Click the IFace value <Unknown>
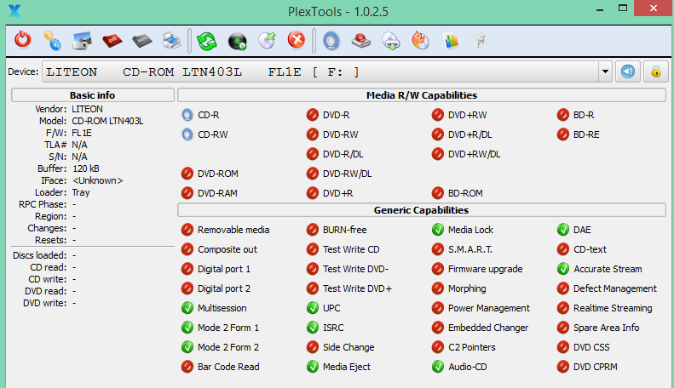This screenshot has width=674, height=388. pyautogui.click(x=98, y=180)
